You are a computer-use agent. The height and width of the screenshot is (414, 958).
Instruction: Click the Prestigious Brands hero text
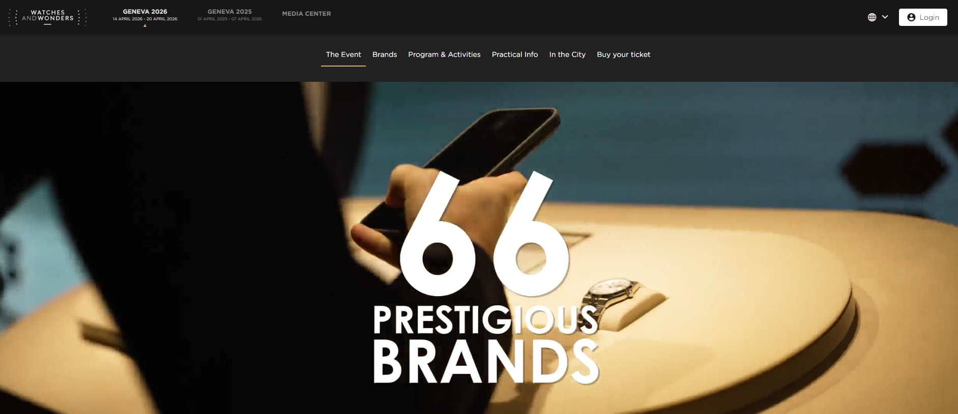click(x=486, y=344)
